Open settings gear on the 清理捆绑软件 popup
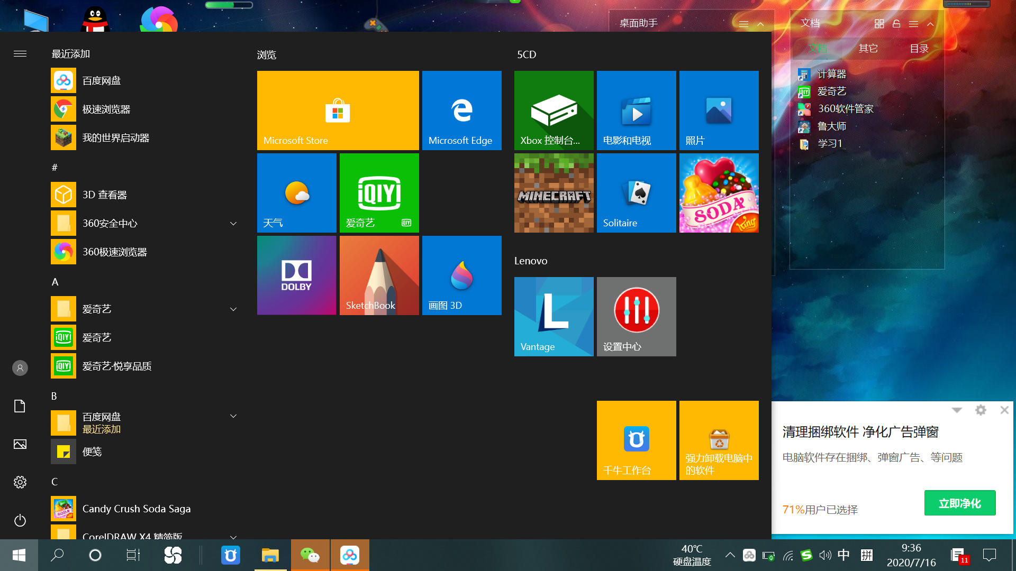 click(x=981, y=410)
